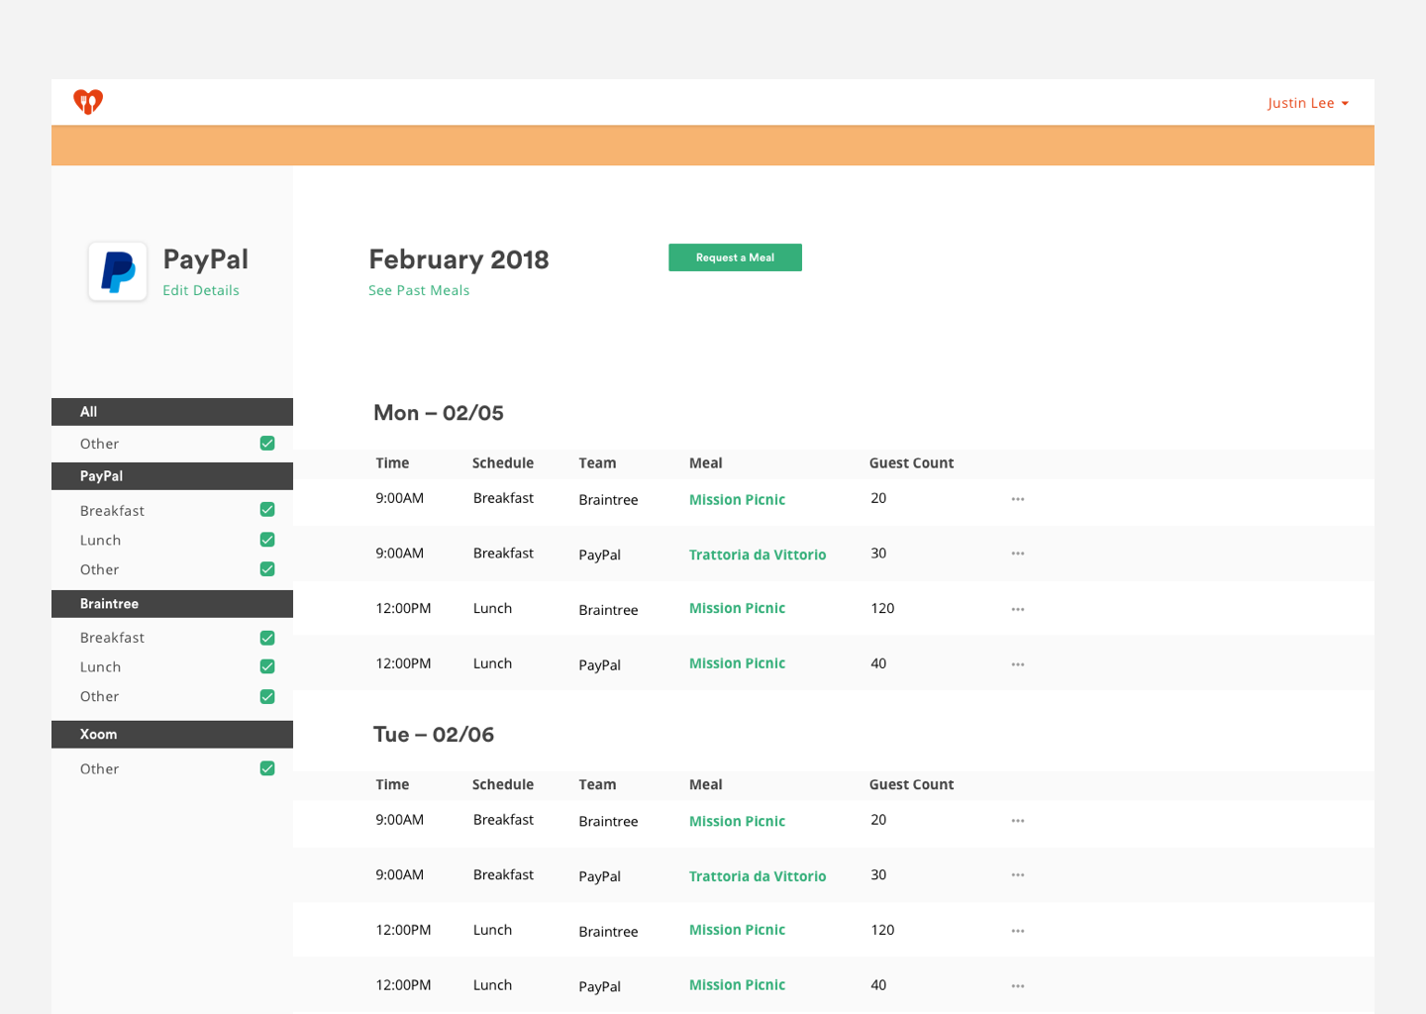Click the Tue – 02/06 date heading
The height and width of the screenshot is (1014, 1426).
(x=434, y=735)
